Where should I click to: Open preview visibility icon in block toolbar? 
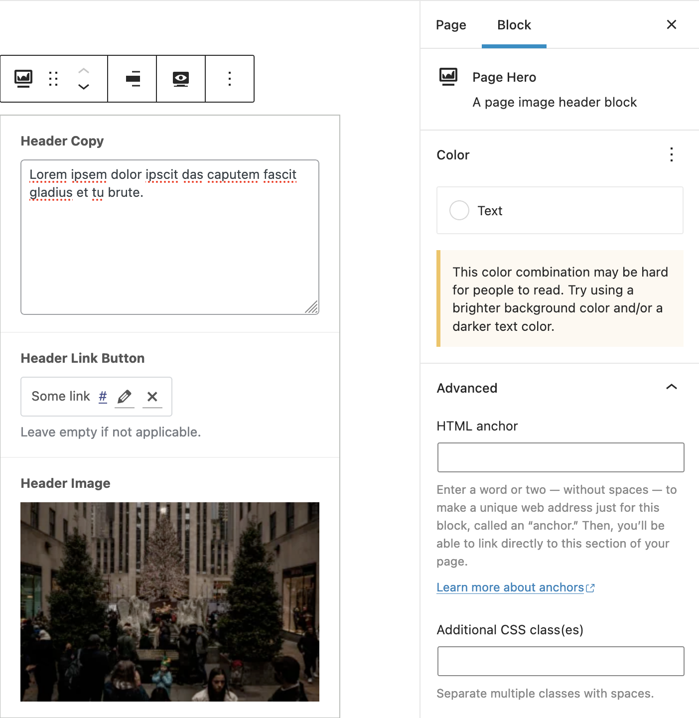tap(181, 78)
